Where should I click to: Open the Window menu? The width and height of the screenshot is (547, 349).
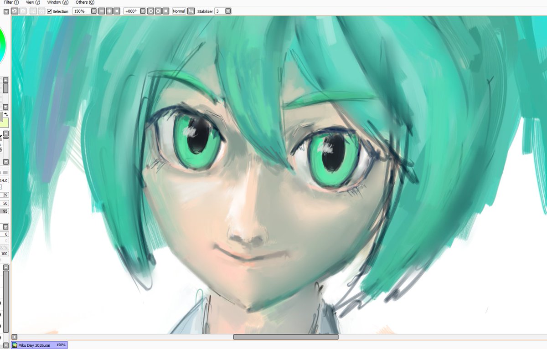click(x=57, y=2)
